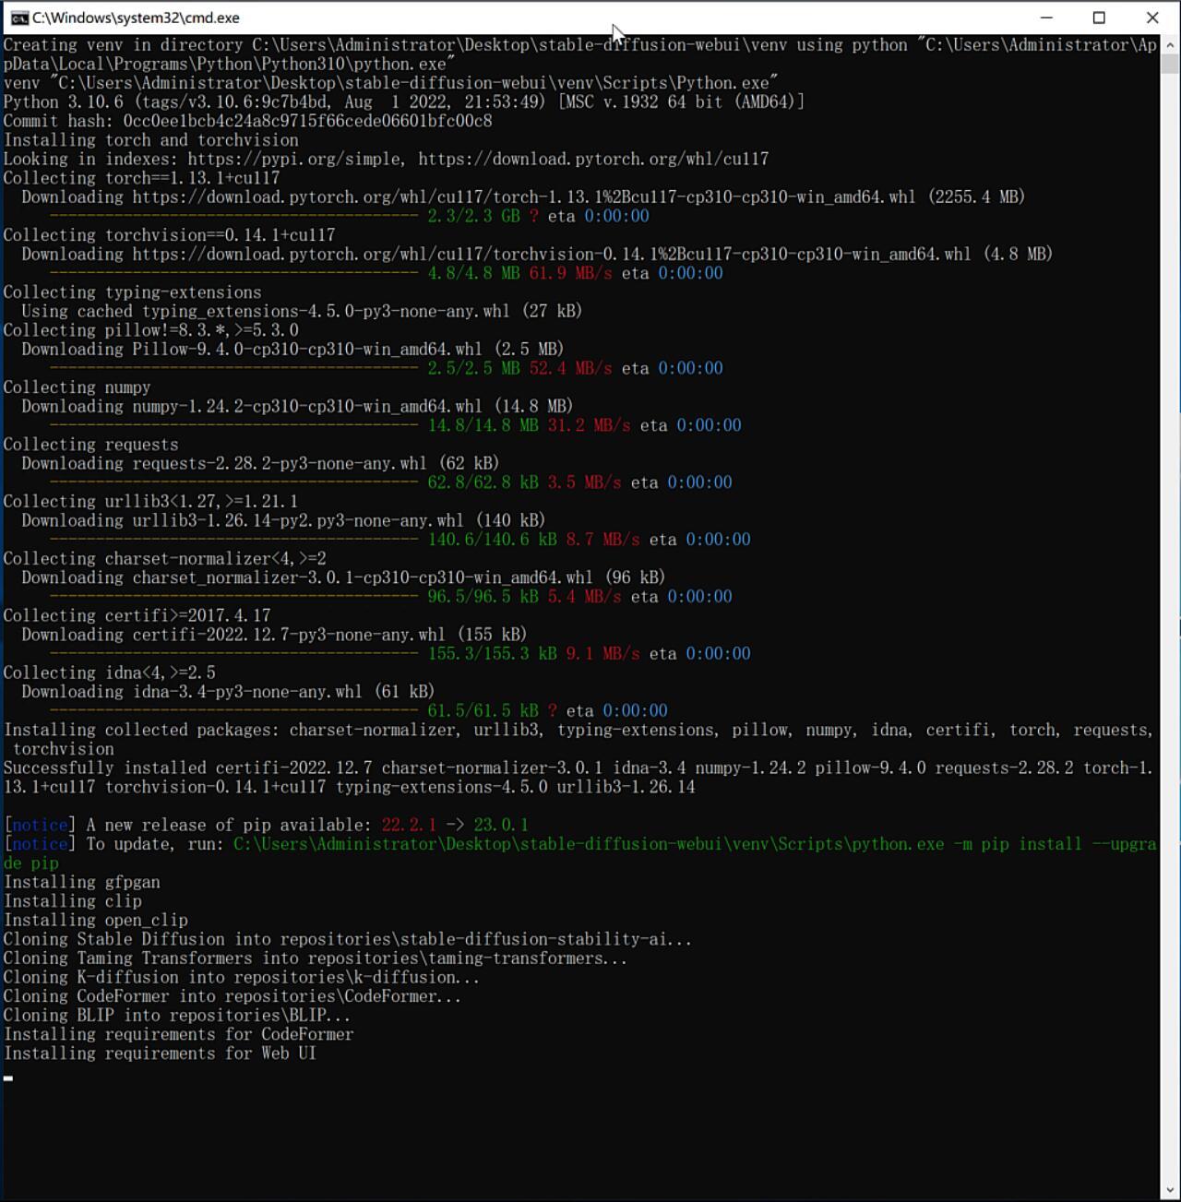Click 'Installing requirements for Web UI' line
Screen dimensions: 1181x1202
(x=161, y=1053)
